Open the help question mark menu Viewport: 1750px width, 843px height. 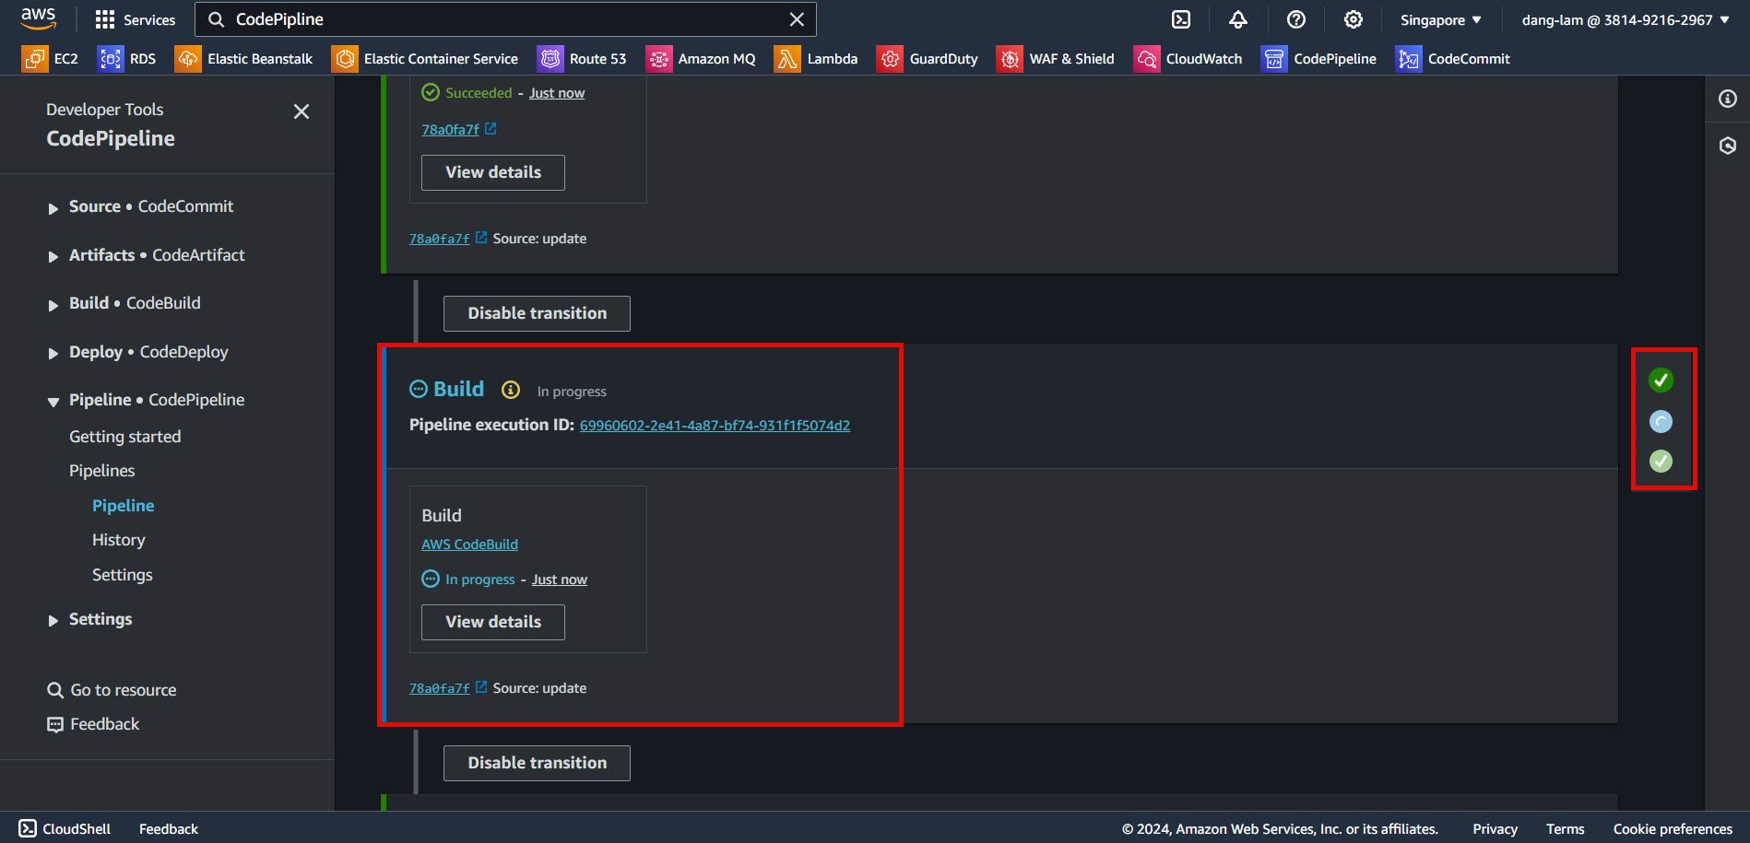click(1295, 19)
